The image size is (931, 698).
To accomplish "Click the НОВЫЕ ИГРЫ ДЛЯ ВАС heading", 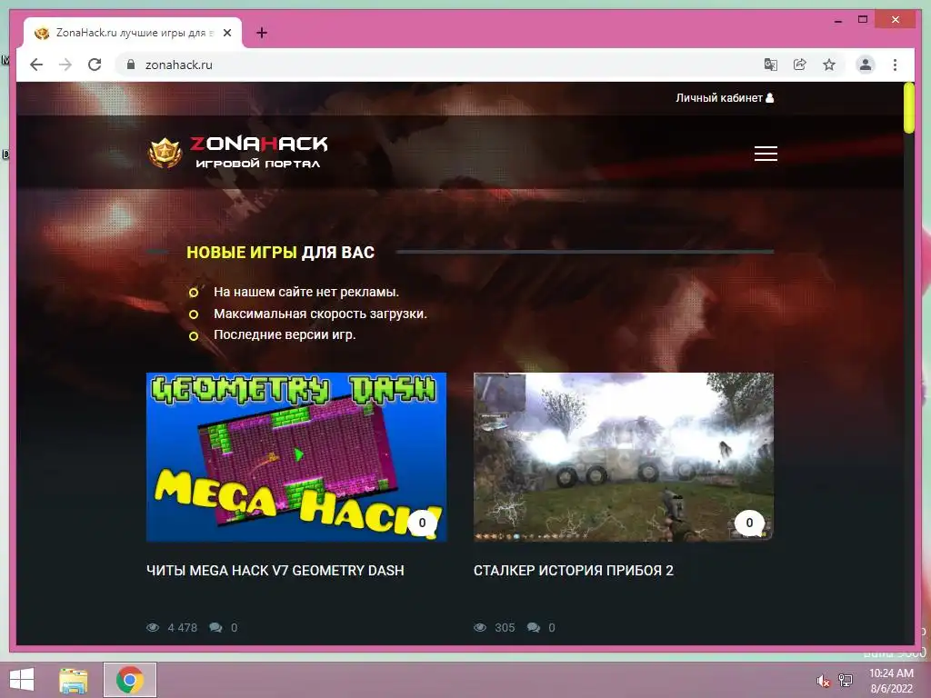I will point(280,253).
